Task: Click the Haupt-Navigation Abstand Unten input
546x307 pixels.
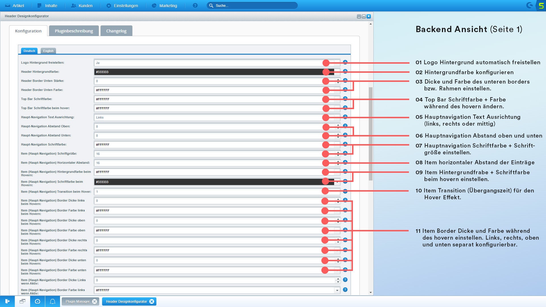Action: 215,136
